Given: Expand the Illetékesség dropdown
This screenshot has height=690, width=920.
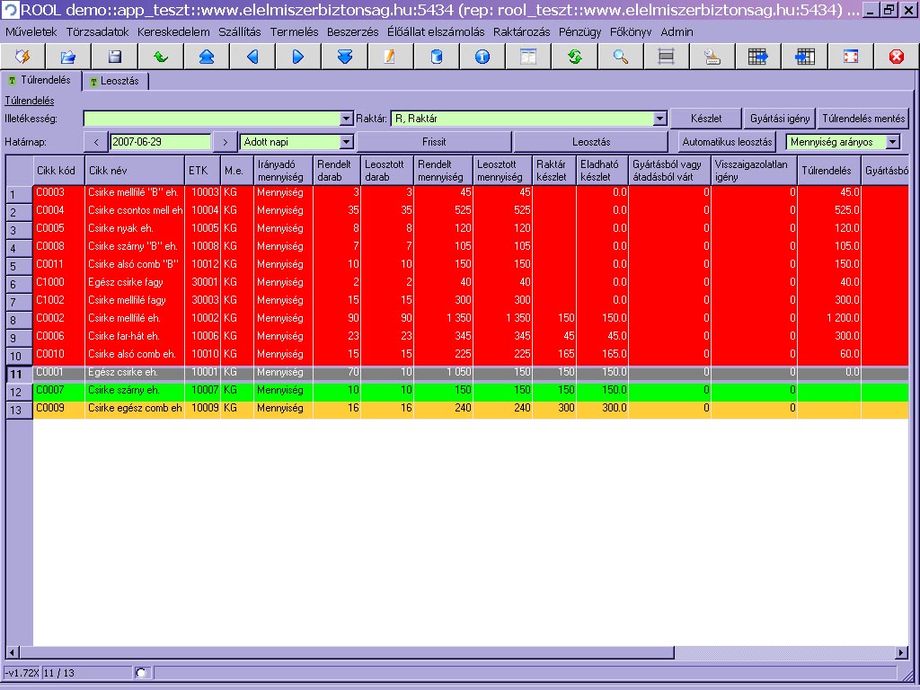Looking at the screenshot, I should tap(347, 119).
